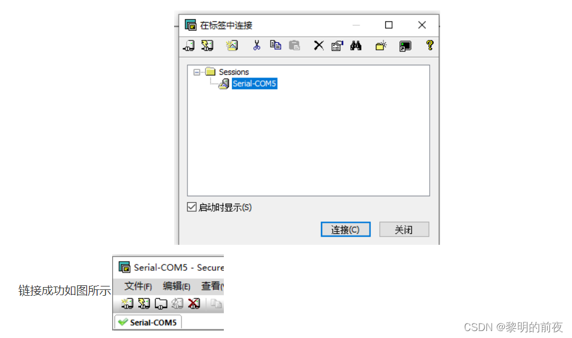The height and width of the screenshot is (338, 572).
Task: Delete the session with the X icon
Action: click(x=319, y=46)
